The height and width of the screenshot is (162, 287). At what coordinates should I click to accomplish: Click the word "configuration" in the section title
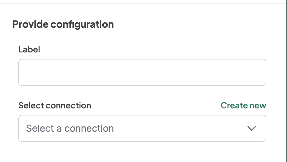(82, 24)
